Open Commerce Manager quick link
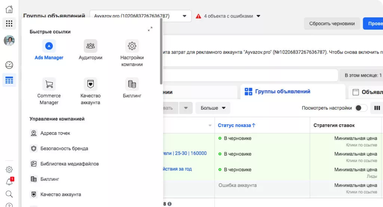Viewport: 383px width, 207px height. (49, 91)
